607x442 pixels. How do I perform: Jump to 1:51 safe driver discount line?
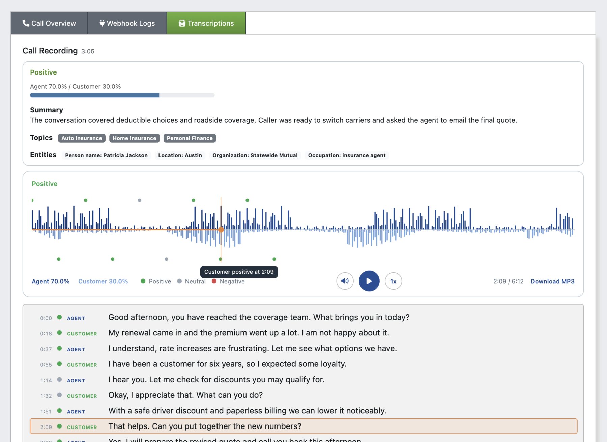304,411
